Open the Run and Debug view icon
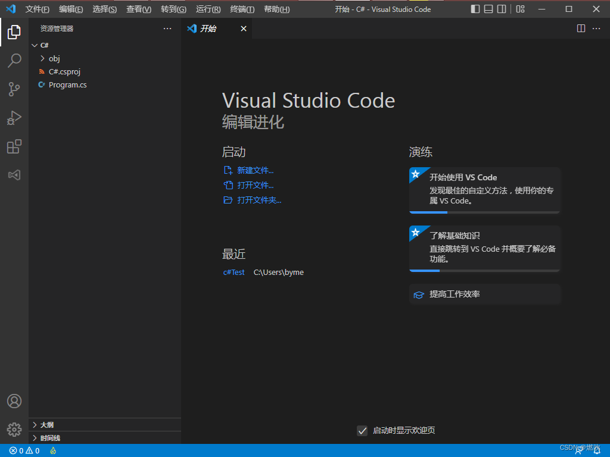Viewport: 610px width, 457px height. (x=14, y=118)
